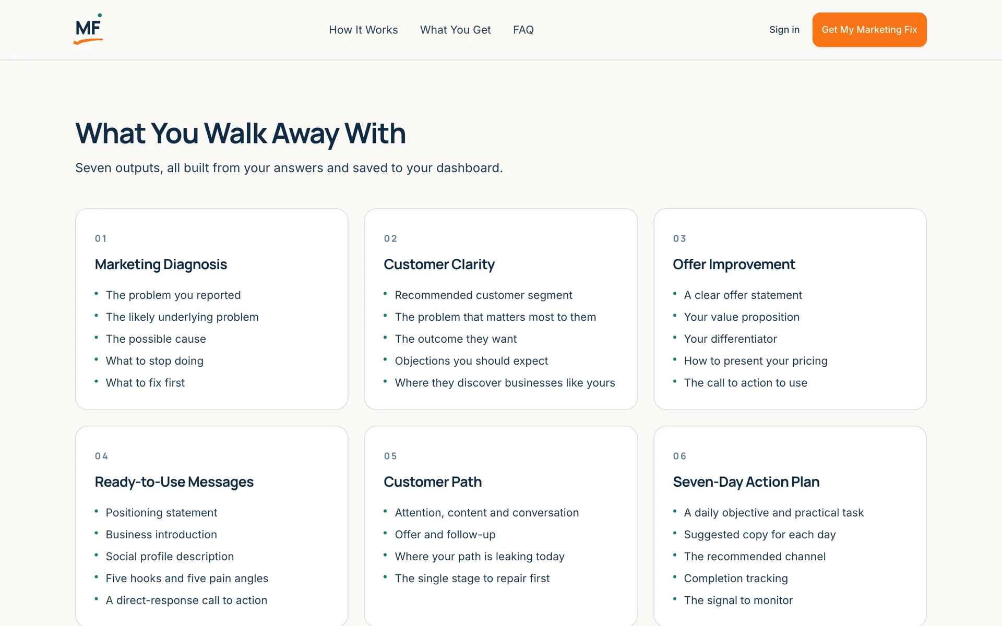Open the FAQ nav link

click(x=523, y=30)
